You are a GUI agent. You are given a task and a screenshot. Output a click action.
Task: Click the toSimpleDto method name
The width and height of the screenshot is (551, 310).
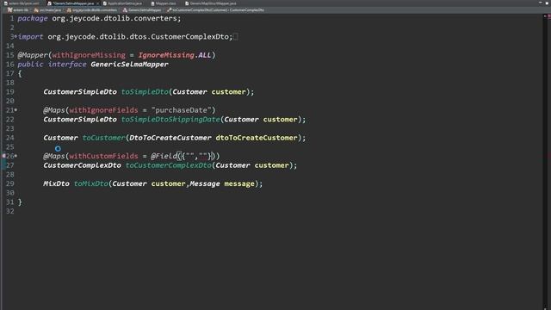tap(145, 92)
